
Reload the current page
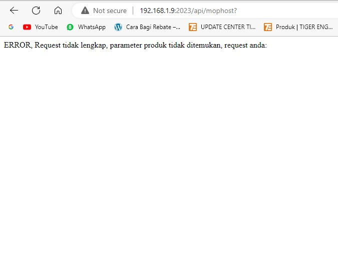point(36,11)
